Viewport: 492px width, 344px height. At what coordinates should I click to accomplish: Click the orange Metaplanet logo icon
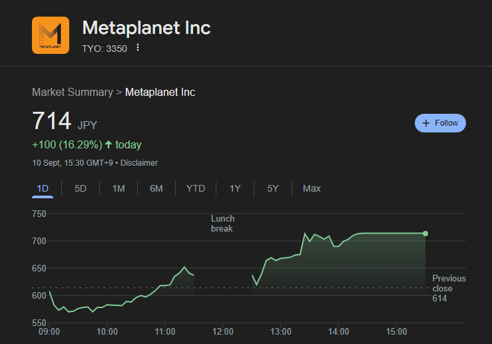click(51, 35)
